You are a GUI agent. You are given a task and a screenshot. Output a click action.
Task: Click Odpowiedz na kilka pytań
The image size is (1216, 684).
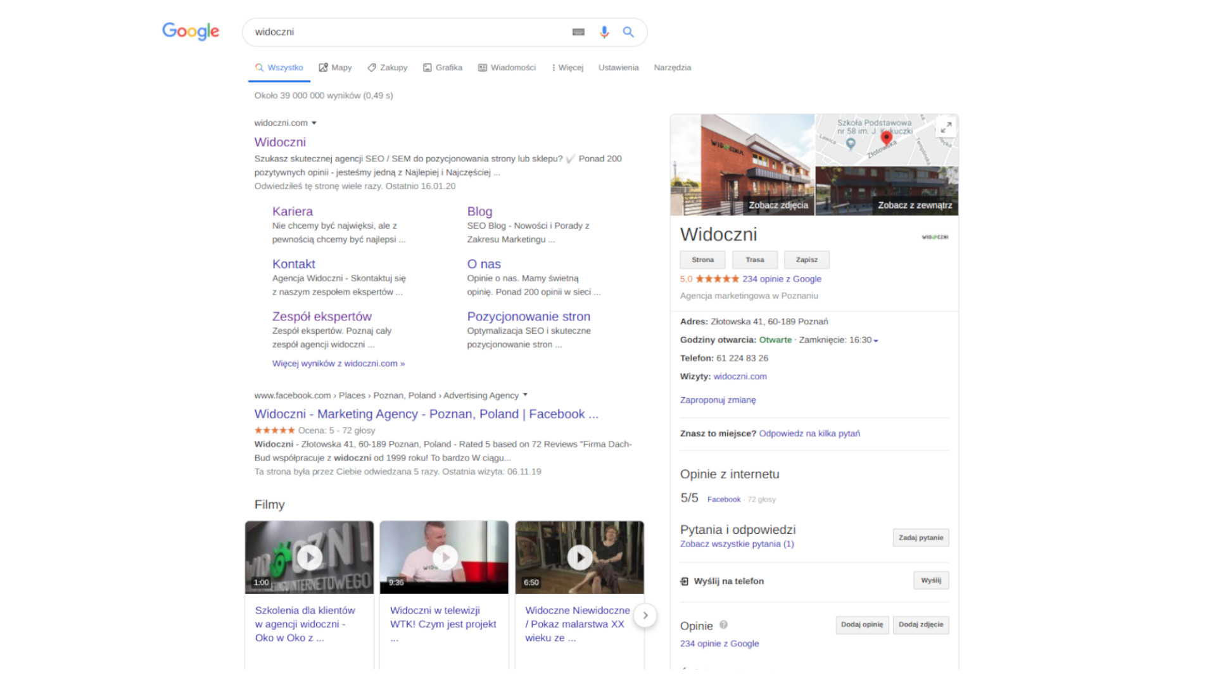(x=809, y=434)
